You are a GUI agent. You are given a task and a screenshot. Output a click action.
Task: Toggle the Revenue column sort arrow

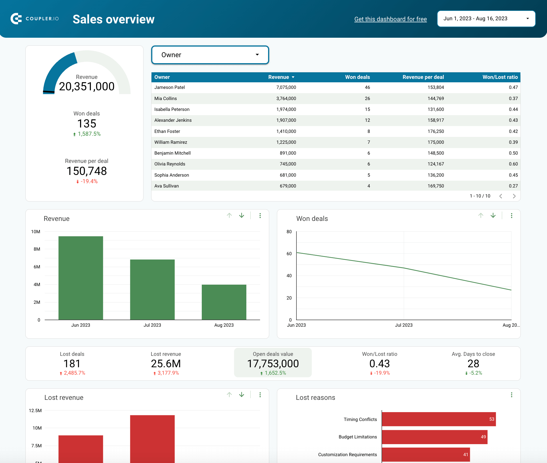point(293,77)
